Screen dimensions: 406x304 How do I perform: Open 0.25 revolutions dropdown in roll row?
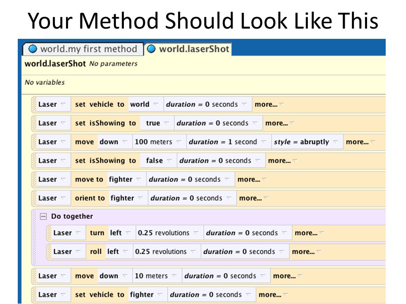tap(167, 252)
